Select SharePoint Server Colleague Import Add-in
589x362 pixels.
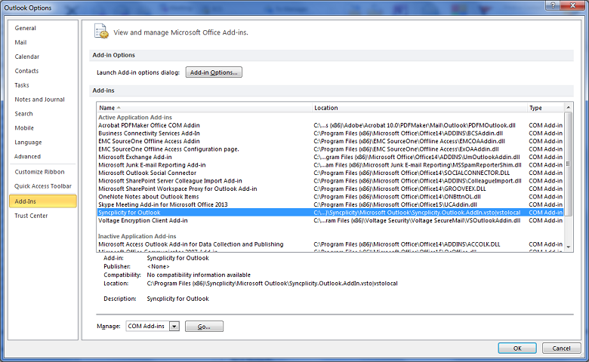point(331,180)
